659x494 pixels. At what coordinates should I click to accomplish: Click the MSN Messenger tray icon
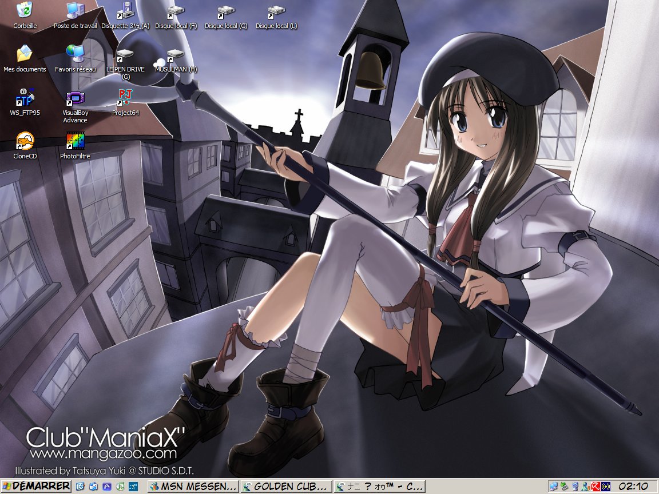[x=585, y=487]
